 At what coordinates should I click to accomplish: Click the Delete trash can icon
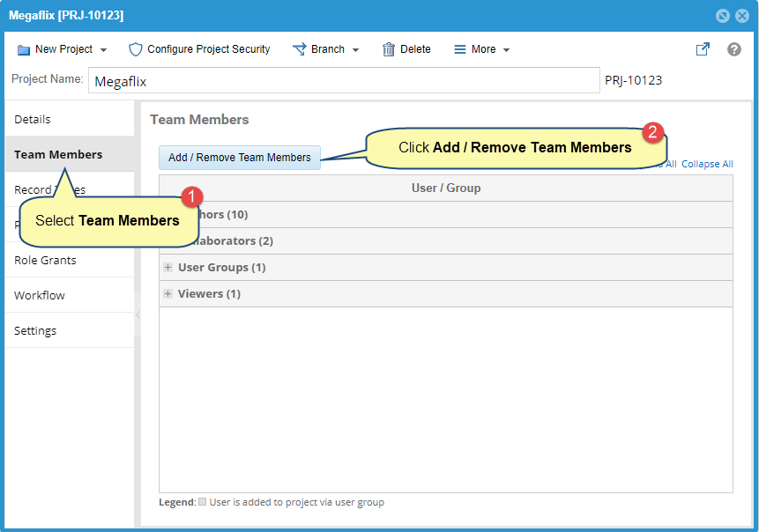tap(388, 49)
